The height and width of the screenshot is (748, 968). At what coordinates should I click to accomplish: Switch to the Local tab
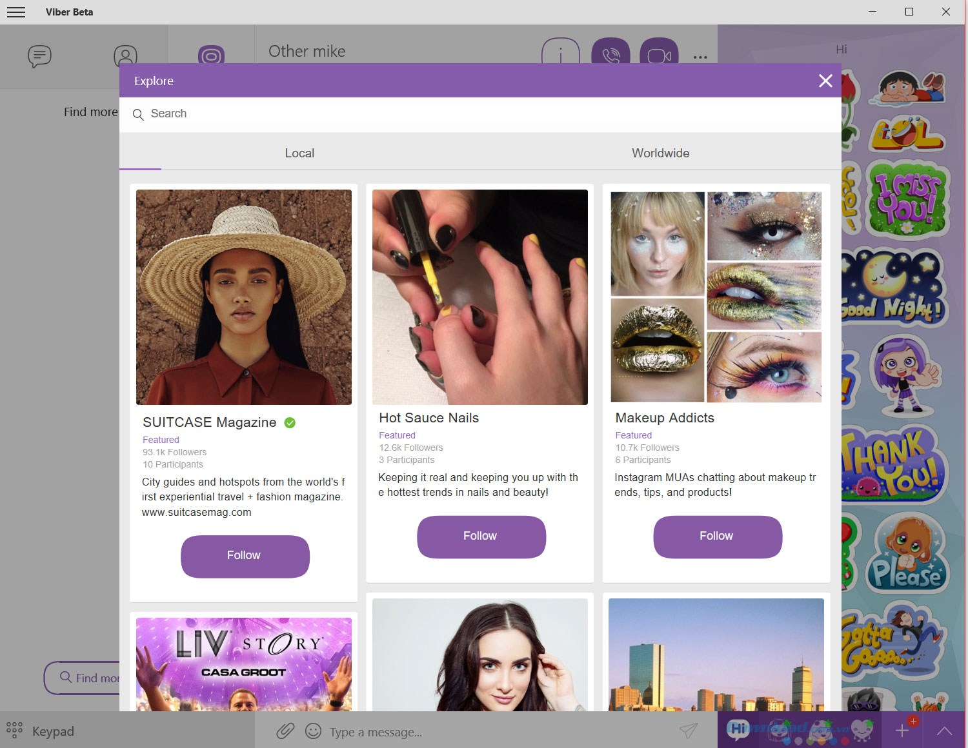tap(299, 153)
